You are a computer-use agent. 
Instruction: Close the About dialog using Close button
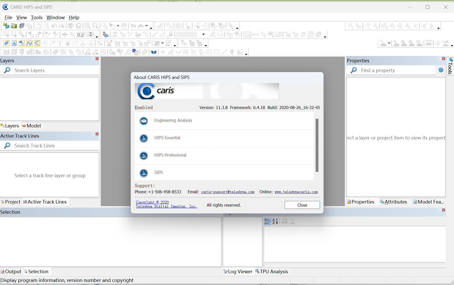coord(302,205)
